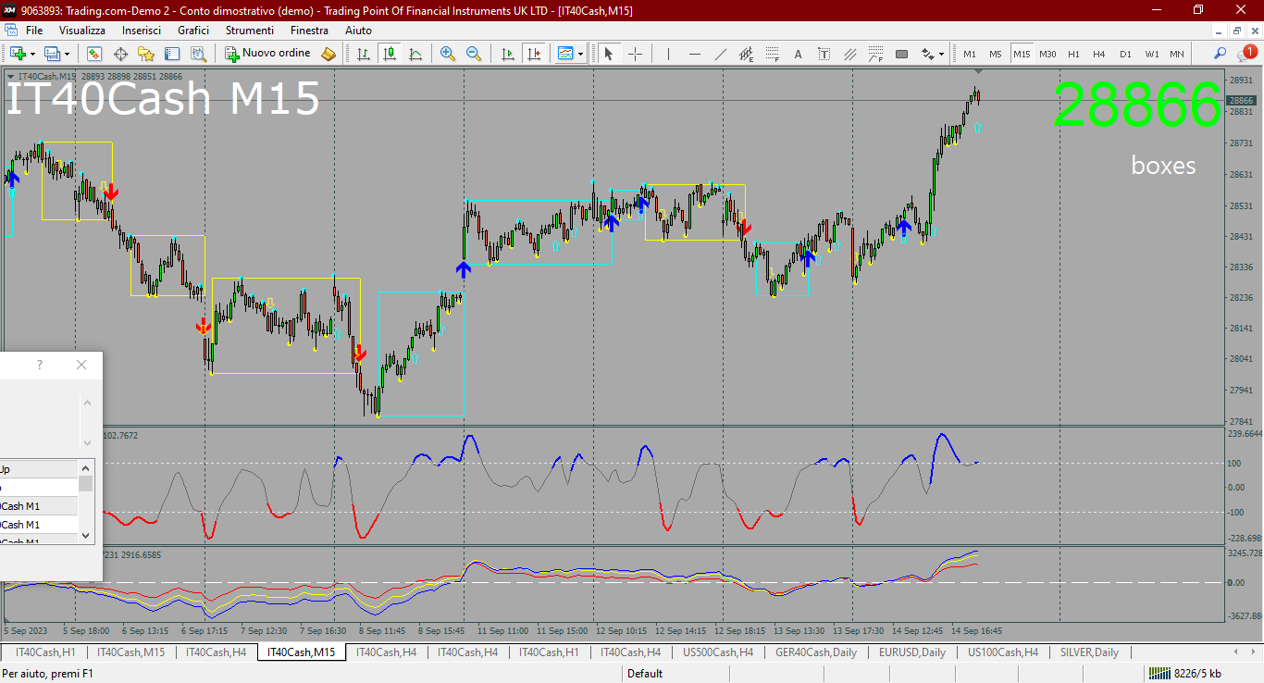This screenshot has width=1264, height=683.
Task: Switch to the EURUSD,Daily chart tab
Action: click(x=912, y=652)
